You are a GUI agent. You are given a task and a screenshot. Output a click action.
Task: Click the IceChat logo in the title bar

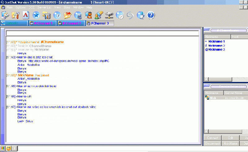pos(2,2)
